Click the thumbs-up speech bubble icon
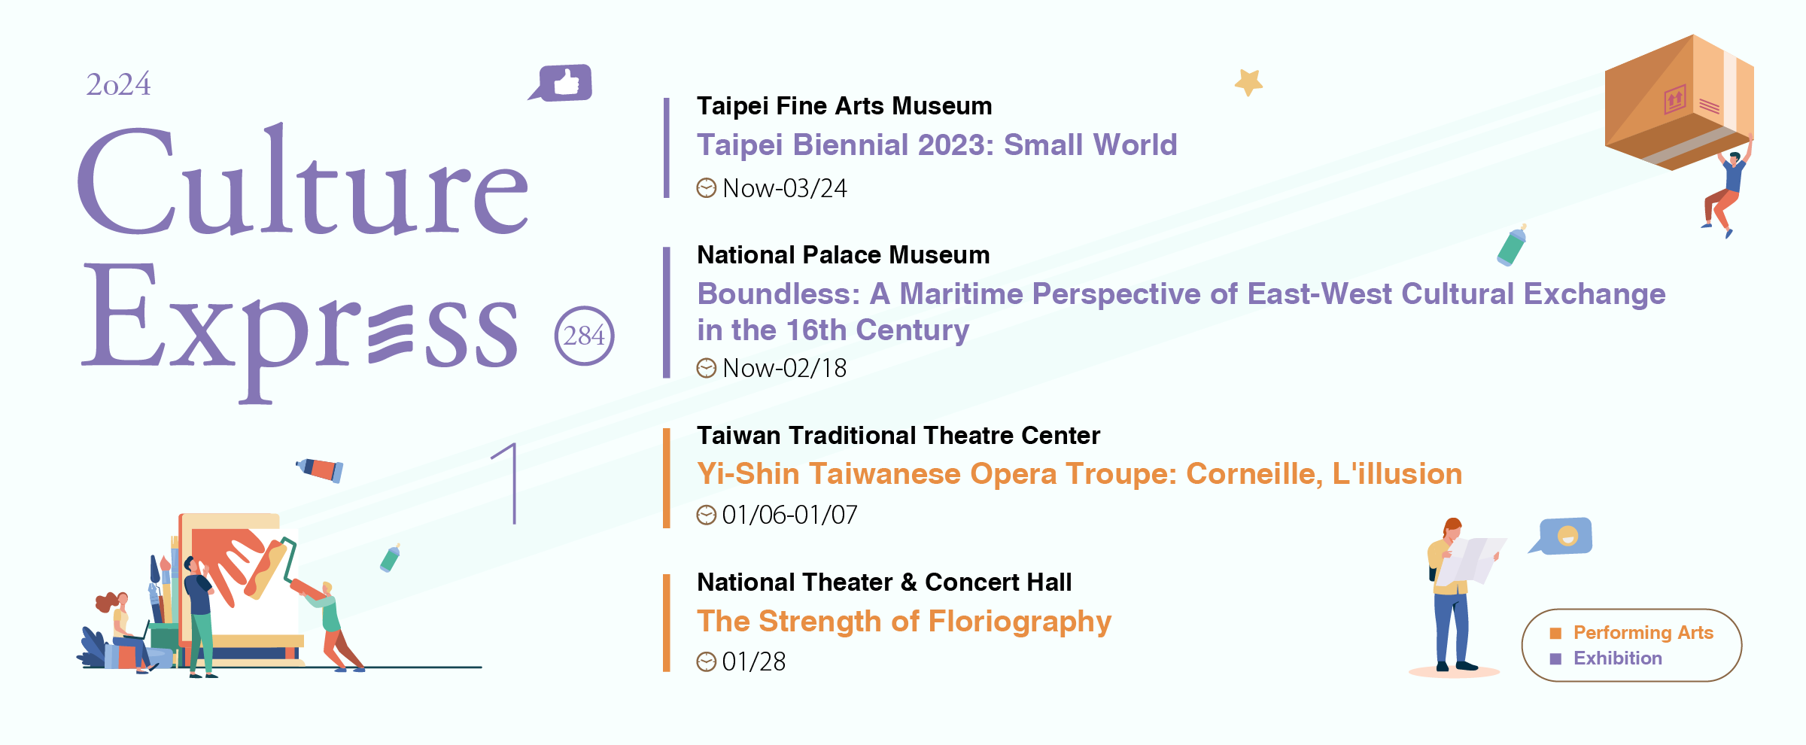This screenshot has width=1806, height=745. [563, 83]
